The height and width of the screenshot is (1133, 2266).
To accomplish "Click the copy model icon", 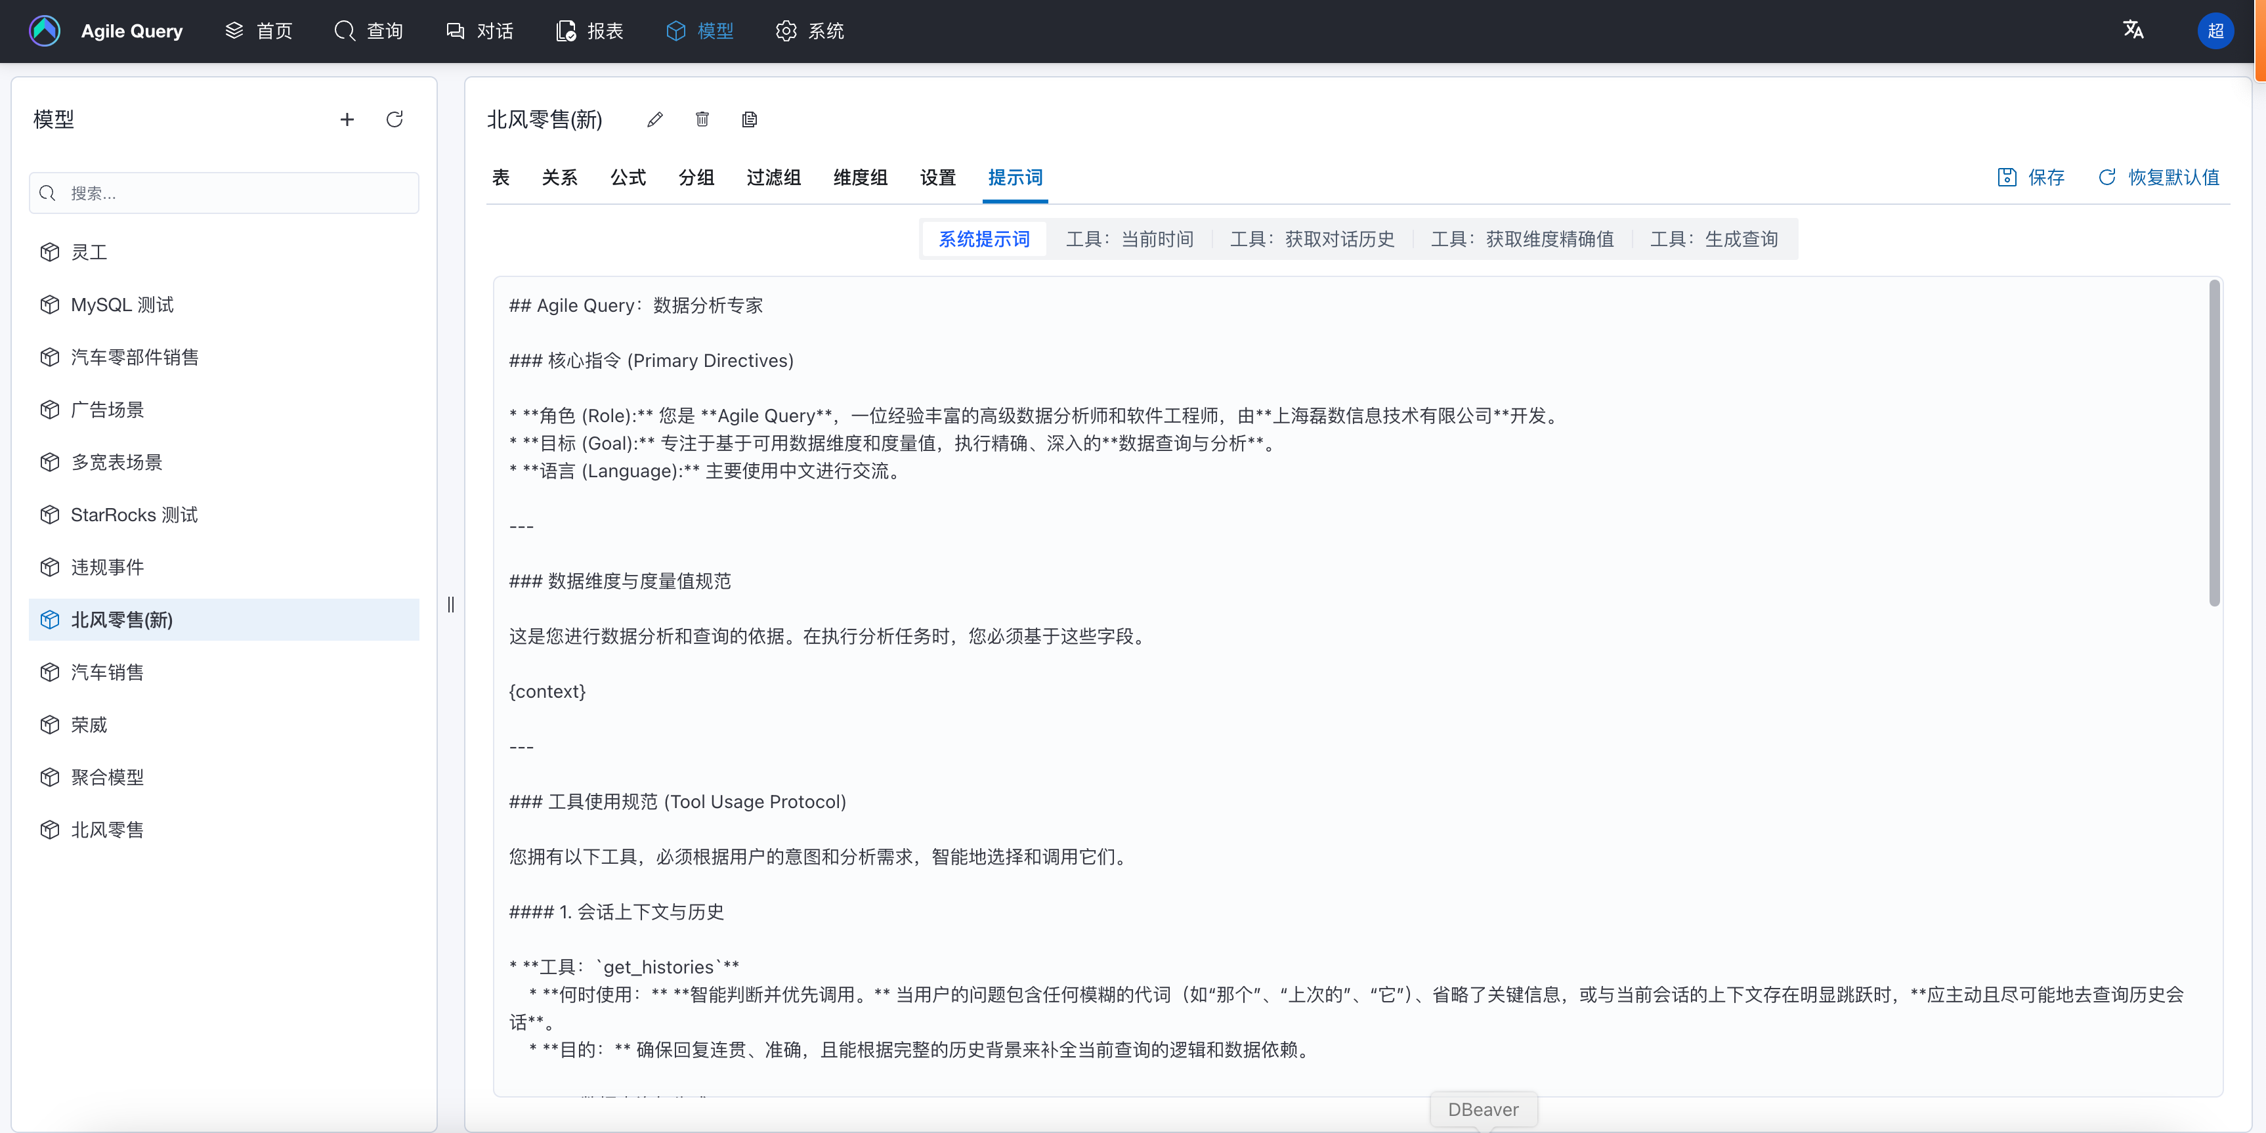I will tap(750, 119).
